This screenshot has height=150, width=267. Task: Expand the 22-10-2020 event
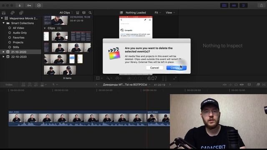(x=3, y=57)
